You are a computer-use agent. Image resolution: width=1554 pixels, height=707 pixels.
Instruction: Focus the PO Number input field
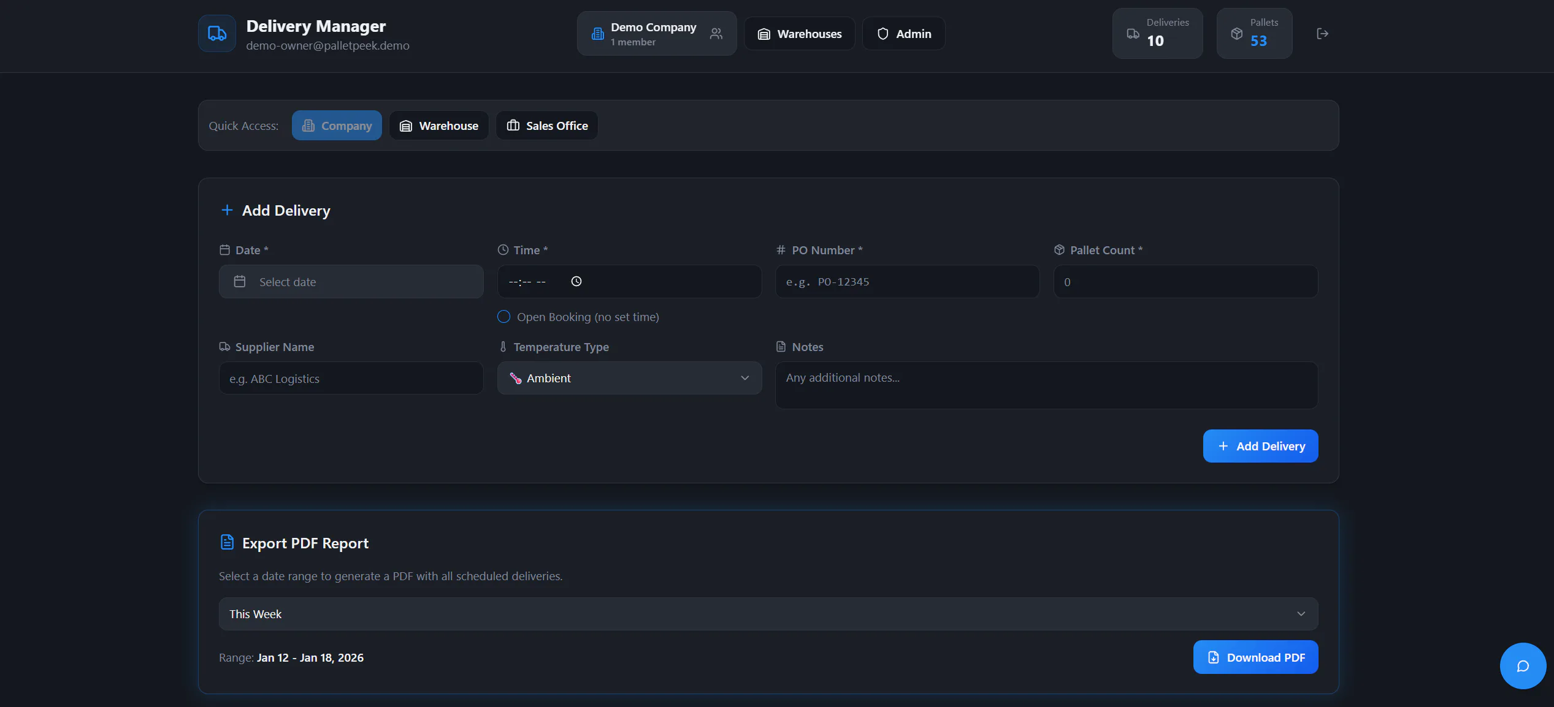(908, 282)
